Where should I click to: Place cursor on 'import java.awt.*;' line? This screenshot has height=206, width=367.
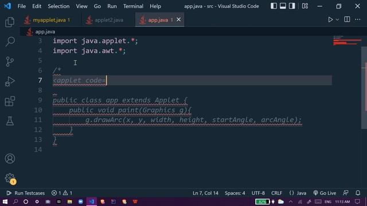point(89,51)
